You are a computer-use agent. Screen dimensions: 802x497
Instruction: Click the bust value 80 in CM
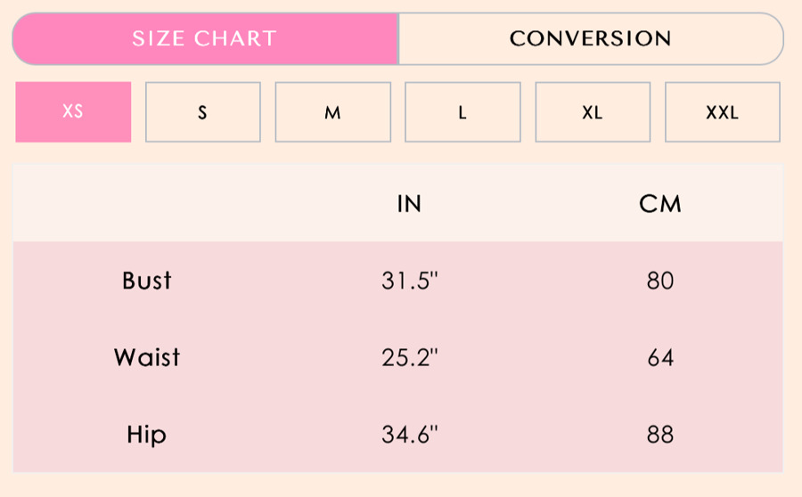tap(660, 281)
